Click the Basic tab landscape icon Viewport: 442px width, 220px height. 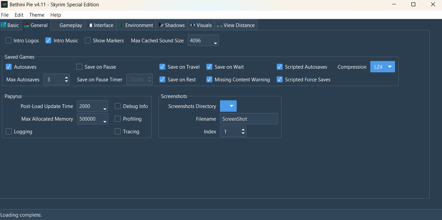click(3, 25)
